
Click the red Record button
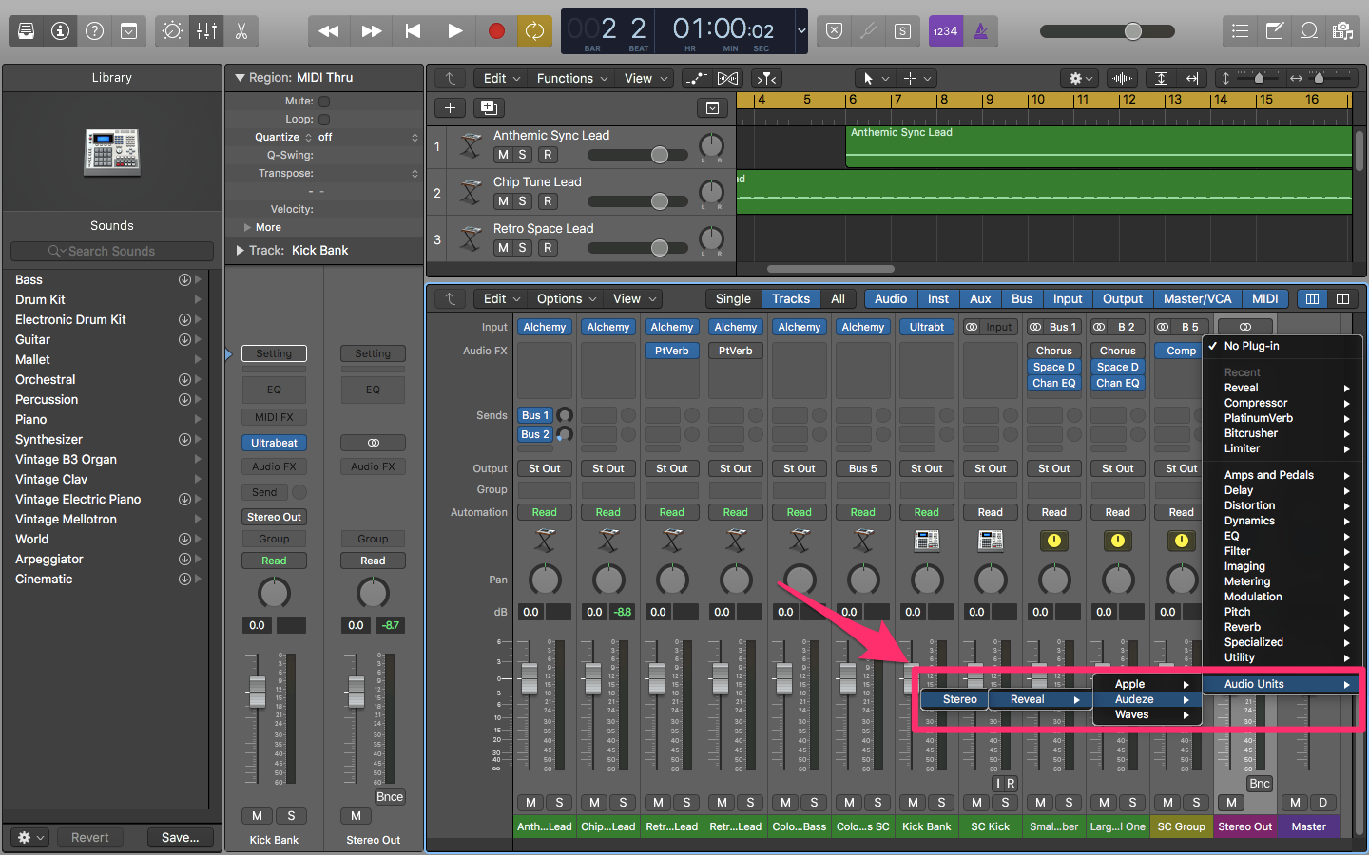point(496,31)
